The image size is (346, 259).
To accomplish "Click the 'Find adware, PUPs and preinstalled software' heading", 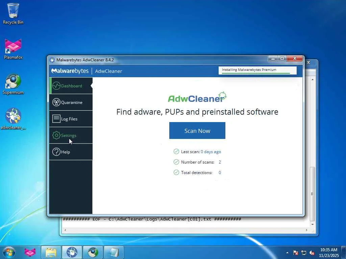I will tap(197, 112).
